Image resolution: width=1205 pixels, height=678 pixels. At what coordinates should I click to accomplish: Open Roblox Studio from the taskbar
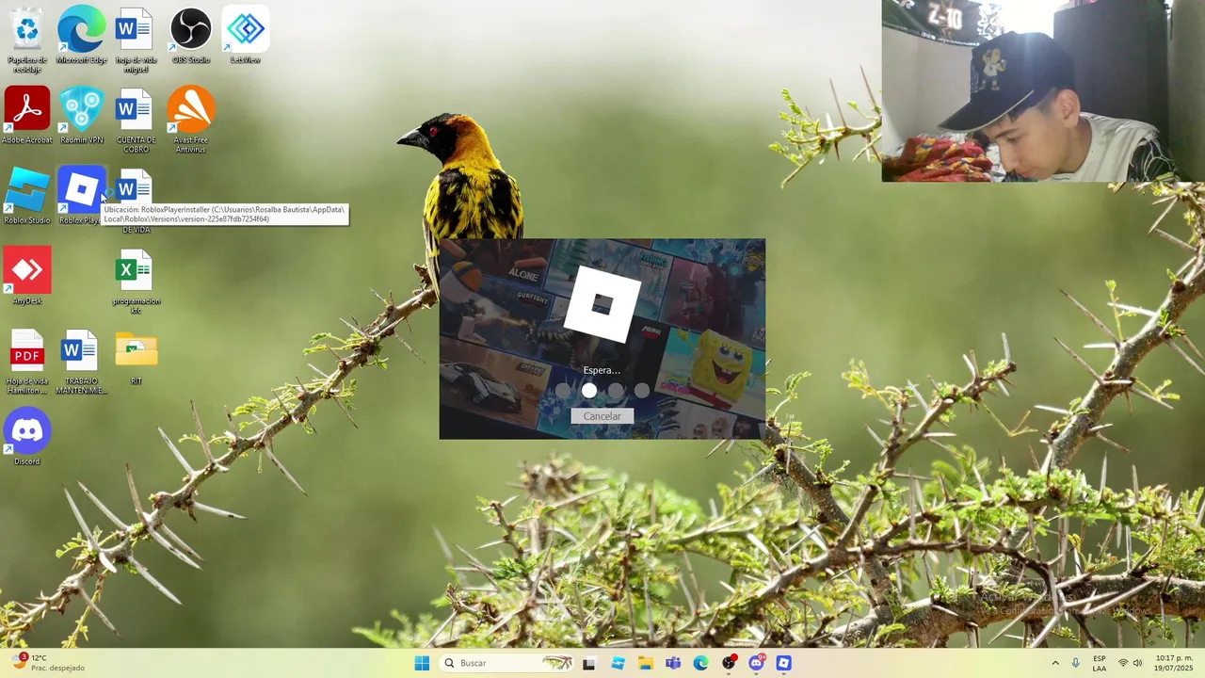click(618, 663)
